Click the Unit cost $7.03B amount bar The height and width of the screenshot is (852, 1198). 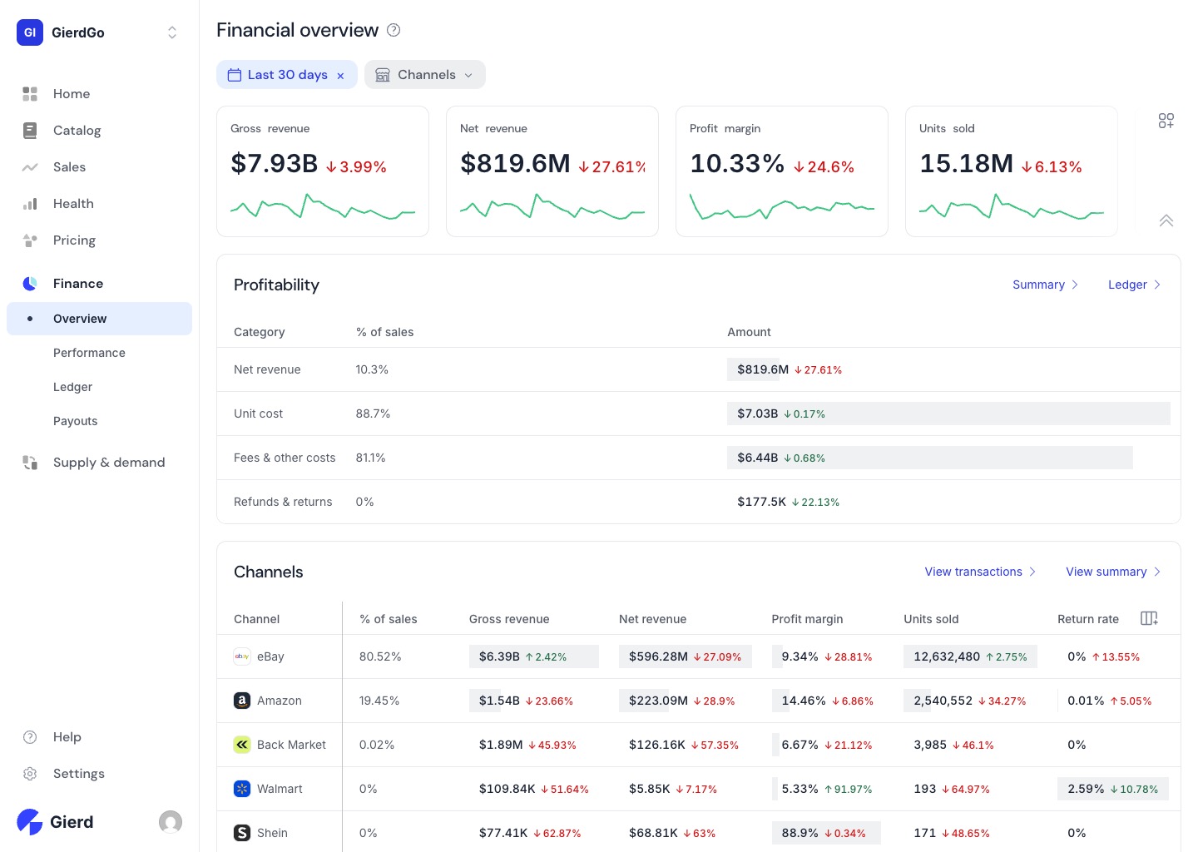click(948, 414)
